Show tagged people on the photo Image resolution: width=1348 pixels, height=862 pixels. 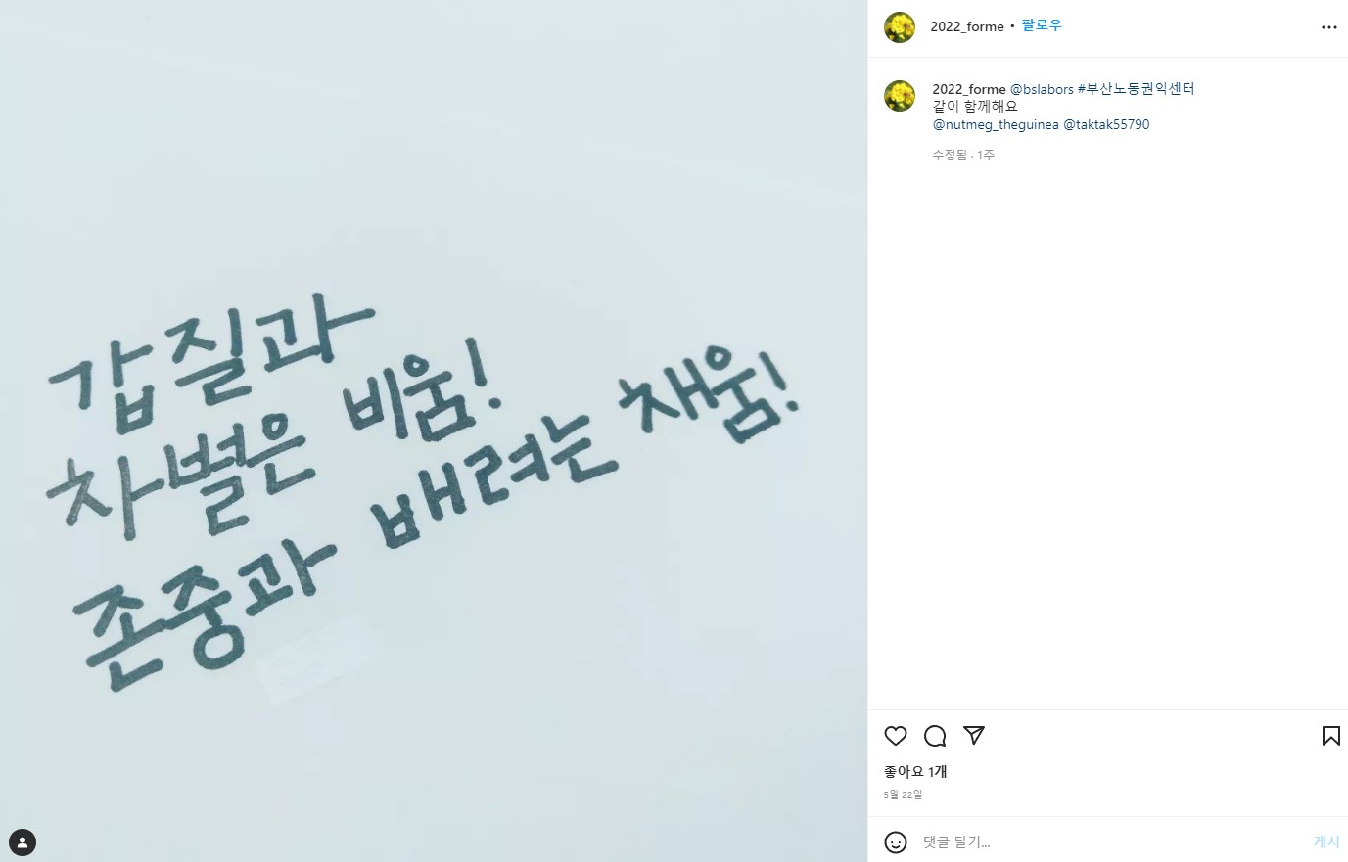pos(23,841)
